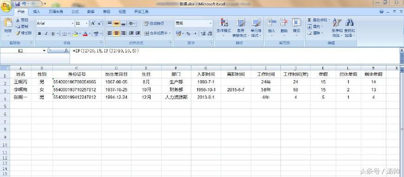Switch to the Review (审阅) tab
Screen dimensions: 404x177
click(106, 12)
